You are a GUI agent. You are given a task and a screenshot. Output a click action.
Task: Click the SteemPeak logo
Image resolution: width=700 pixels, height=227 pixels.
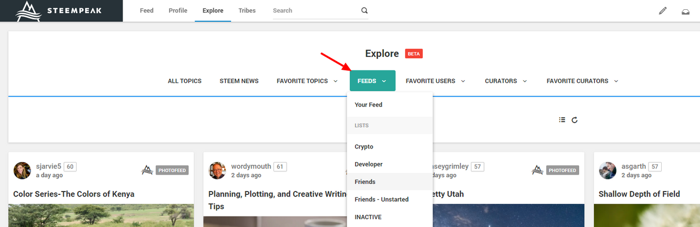point(61,10)
